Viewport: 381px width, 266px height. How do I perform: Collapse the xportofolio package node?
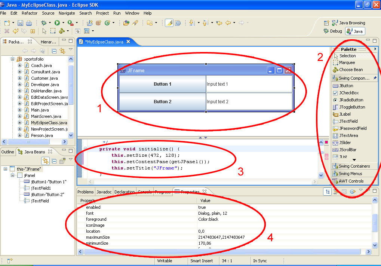12,59
